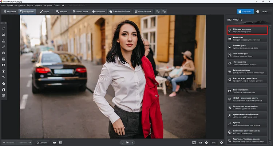Switch to the Инструменты tab
The height and width of the screenshot is (146, 273).
pyautogui.click(x=27, y=12)
